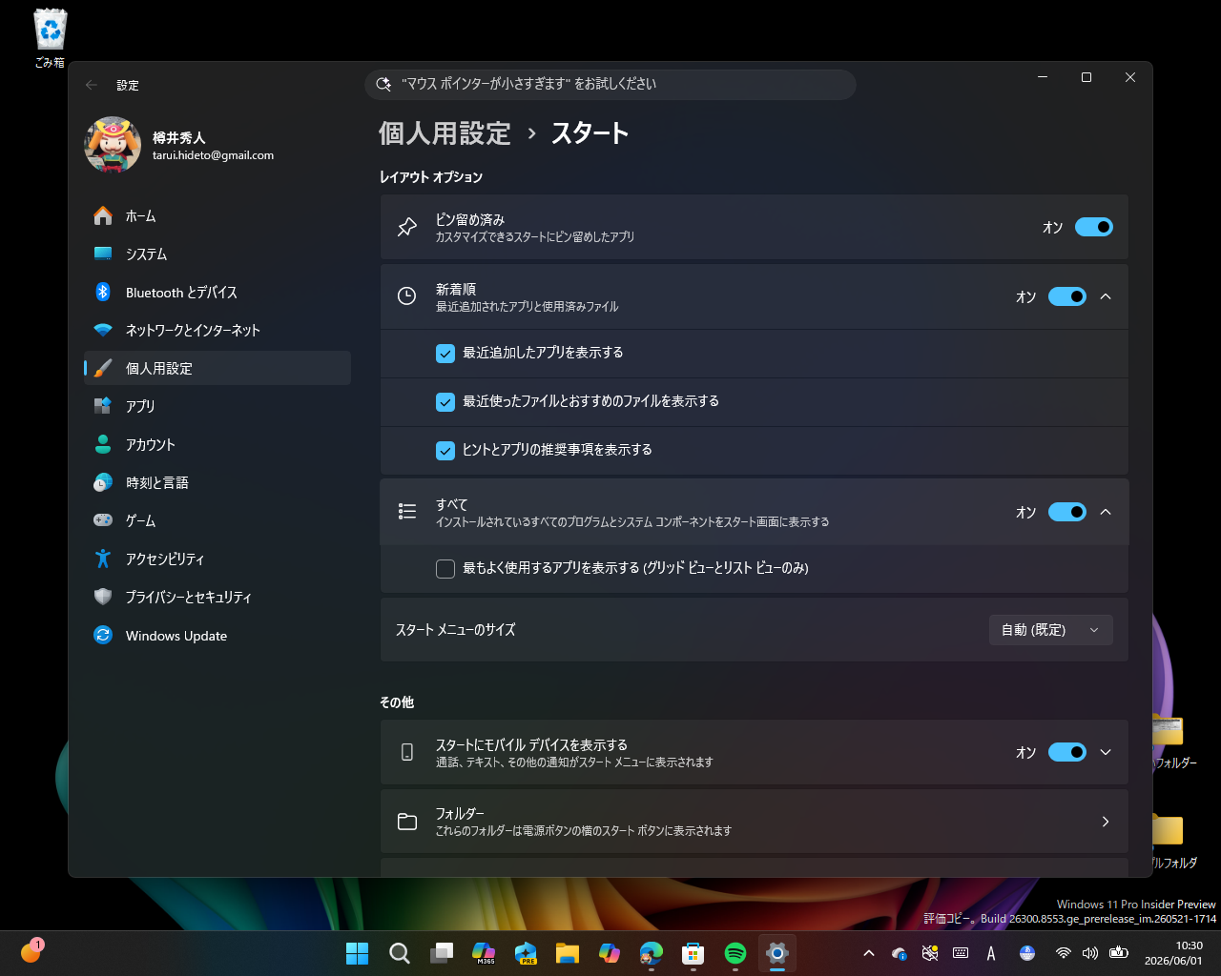Screen dimensions: 1221x976
Task: Click the pin icon beside ピン留め済み
Action: tap(407, 227)
